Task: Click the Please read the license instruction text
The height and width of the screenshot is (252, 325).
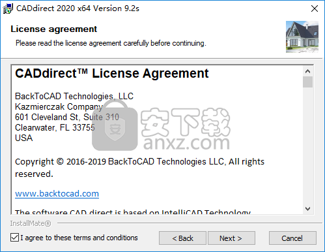Action: click(111, 43)
